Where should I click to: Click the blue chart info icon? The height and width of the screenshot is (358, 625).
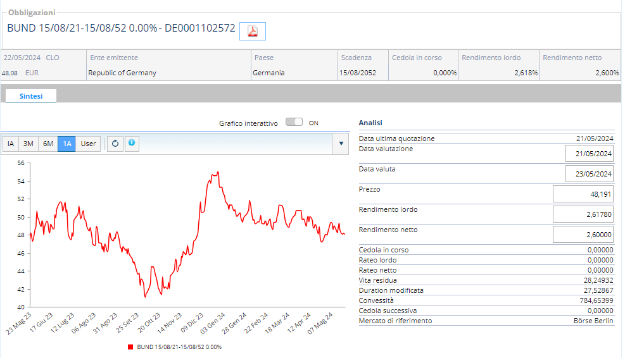point(132,144)
